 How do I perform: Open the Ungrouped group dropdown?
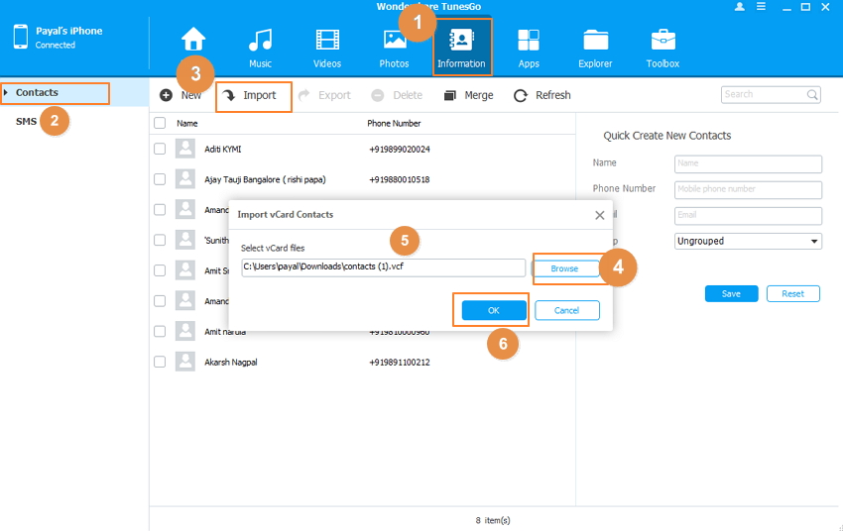pos(748,241)
